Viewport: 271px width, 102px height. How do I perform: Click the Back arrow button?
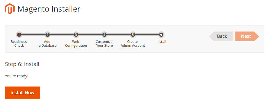point(221,36)
